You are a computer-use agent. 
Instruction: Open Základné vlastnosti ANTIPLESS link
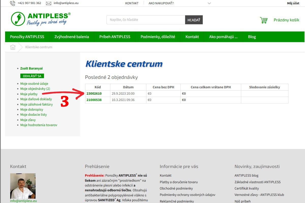[257, 182]
